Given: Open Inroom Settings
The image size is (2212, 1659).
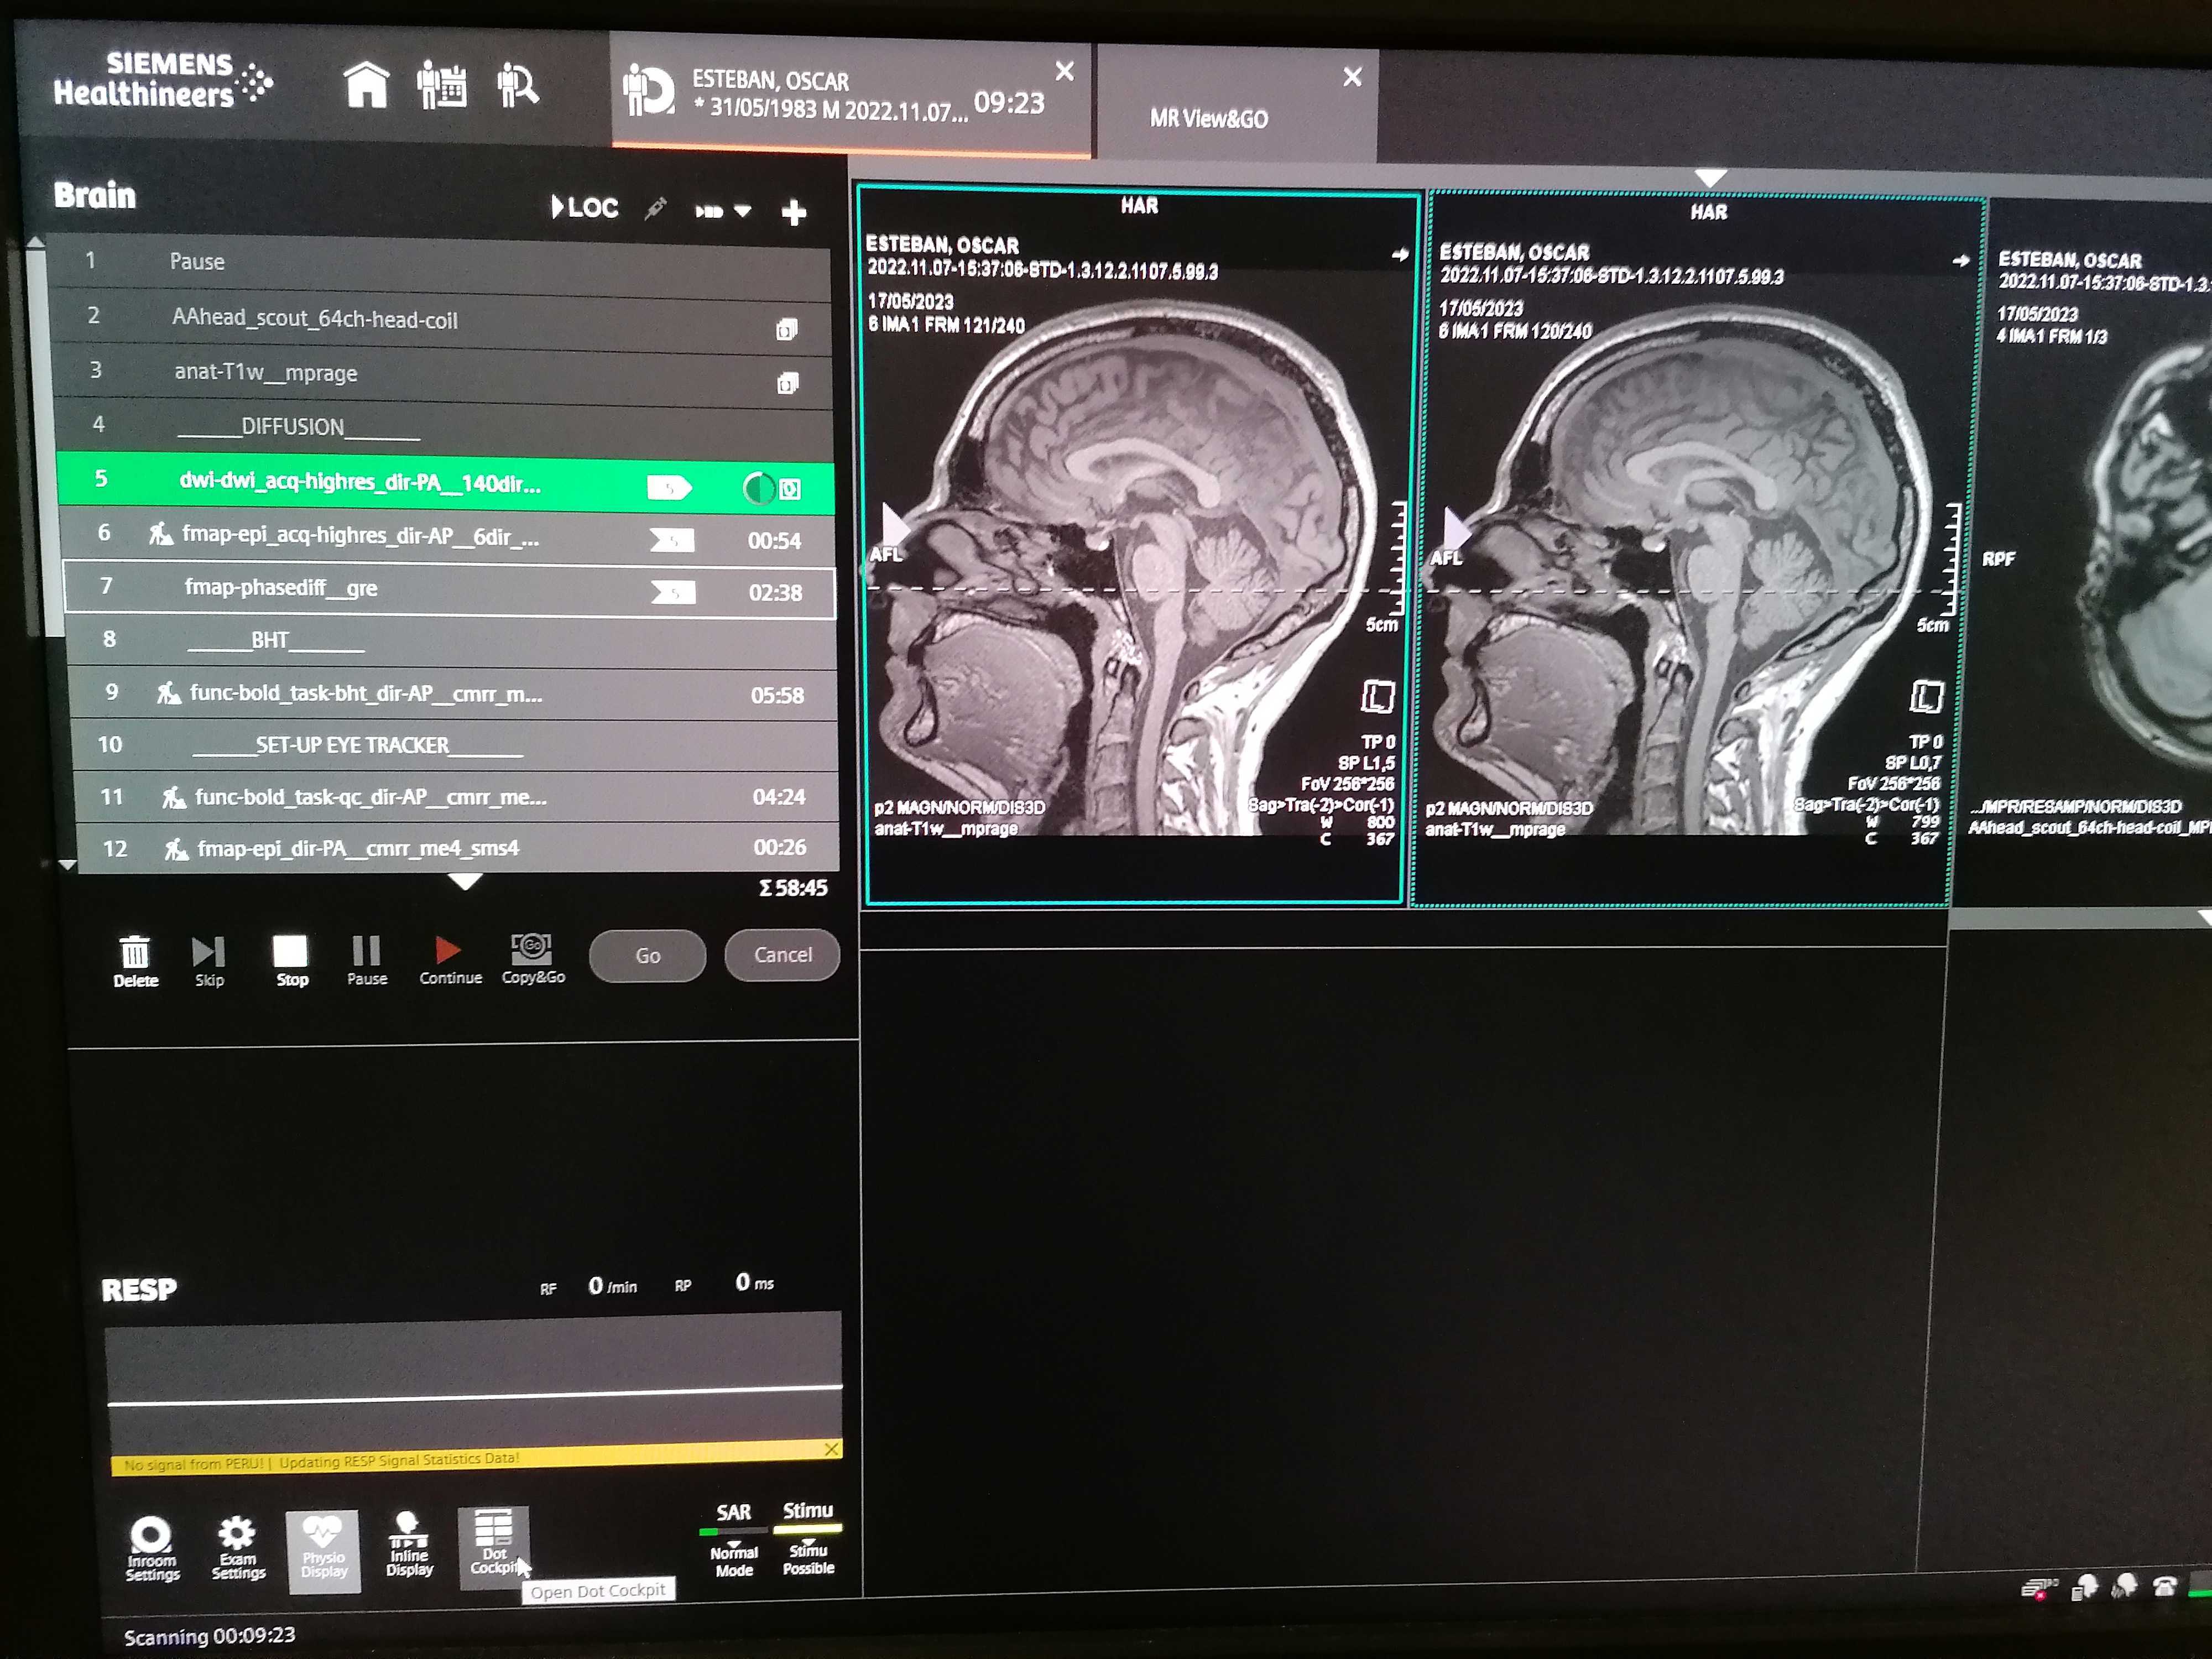Looking at the screenshot, I should point(152,1546).
